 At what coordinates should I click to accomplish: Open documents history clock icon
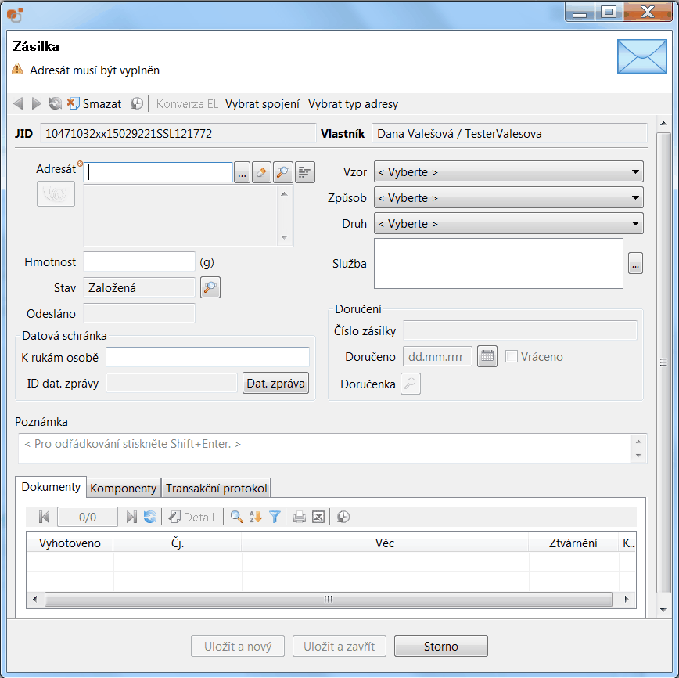343,517
